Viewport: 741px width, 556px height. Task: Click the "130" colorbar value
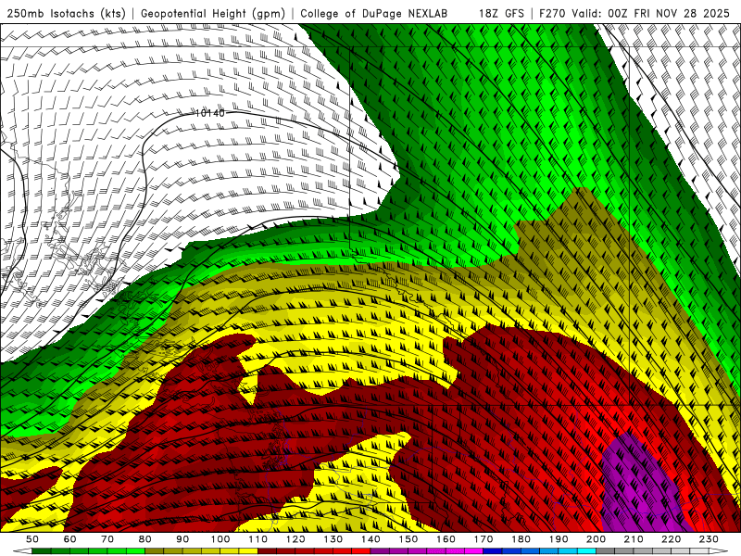coord(333,539)
